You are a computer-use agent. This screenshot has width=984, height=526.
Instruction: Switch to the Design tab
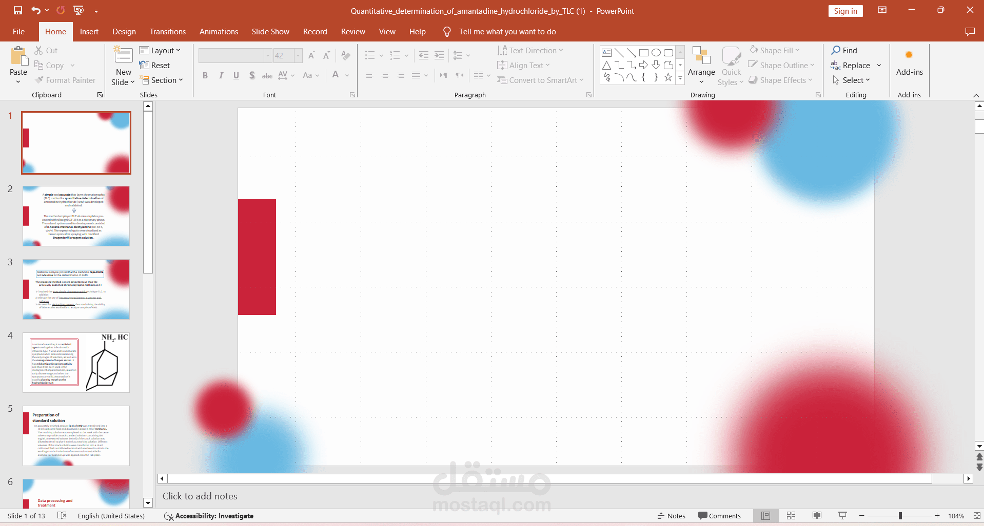tap(124, 32)
